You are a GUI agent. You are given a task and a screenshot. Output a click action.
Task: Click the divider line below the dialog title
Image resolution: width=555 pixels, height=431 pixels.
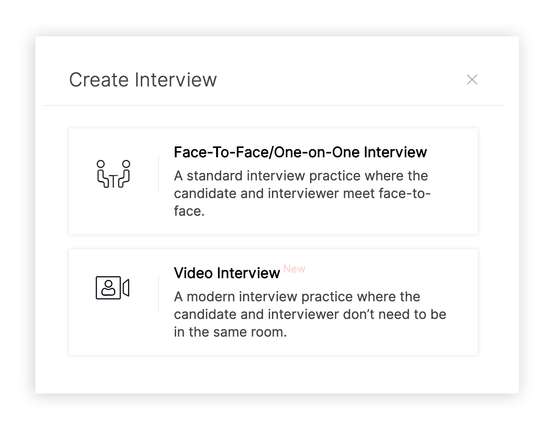point(273,105)
